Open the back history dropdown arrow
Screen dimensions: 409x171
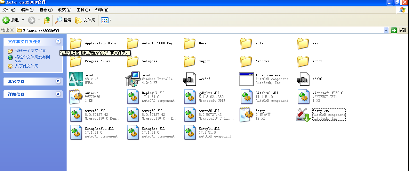point(23,20)
